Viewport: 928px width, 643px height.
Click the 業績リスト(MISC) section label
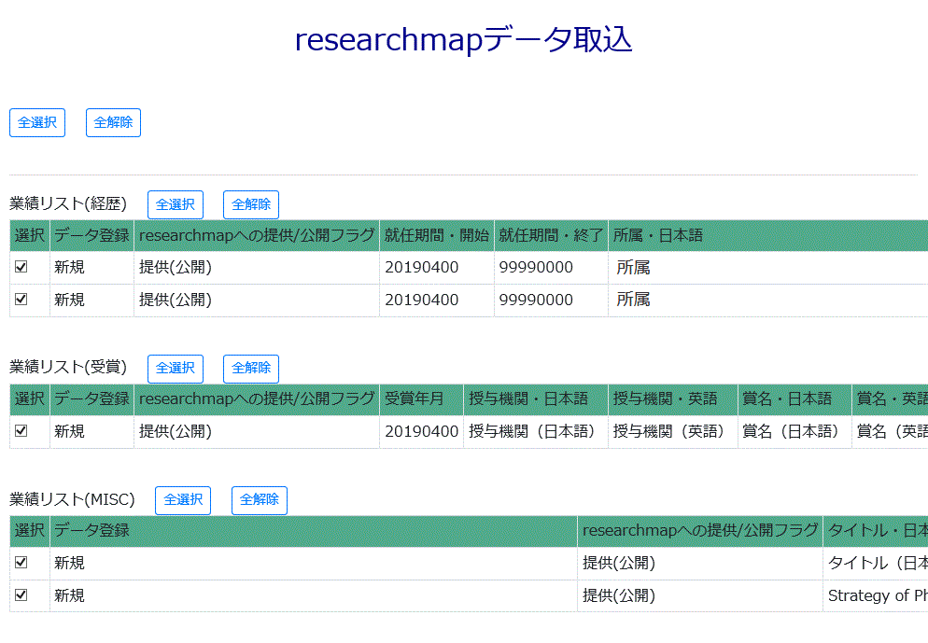(72, 499)
